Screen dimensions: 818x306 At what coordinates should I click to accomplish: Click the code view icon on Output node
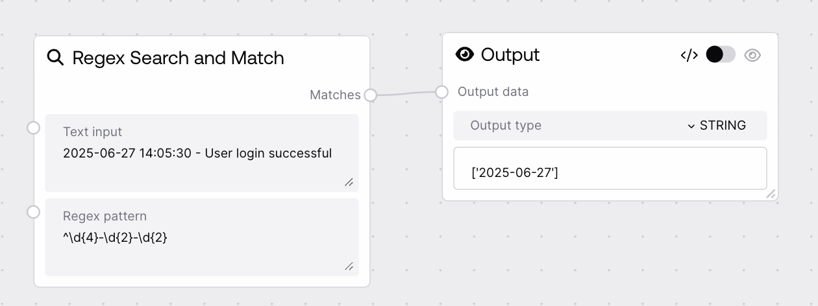[689, 55]
